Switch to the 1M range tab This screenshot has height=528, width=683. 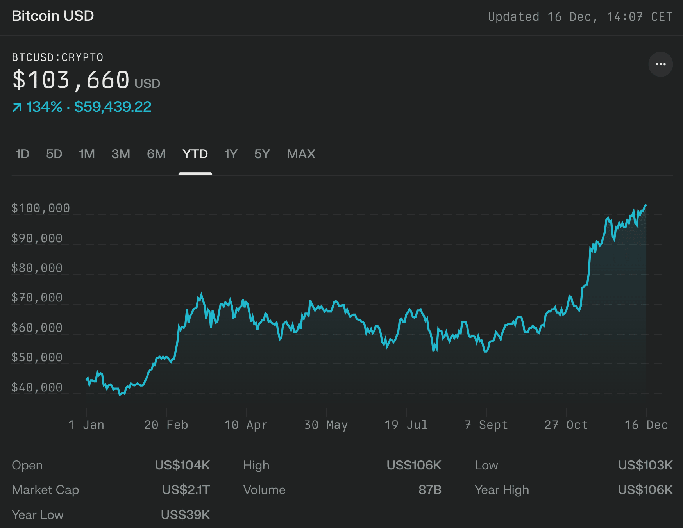[x=87, y=154]
